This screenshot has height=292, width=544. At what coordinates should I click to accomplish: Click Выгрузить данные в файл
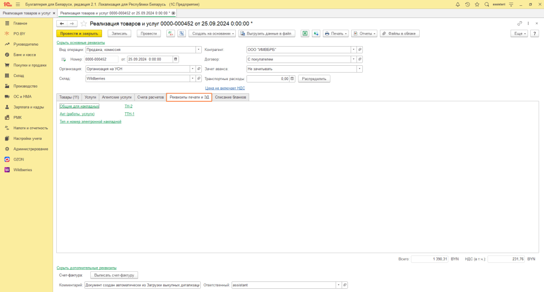[x=267, y=33]
